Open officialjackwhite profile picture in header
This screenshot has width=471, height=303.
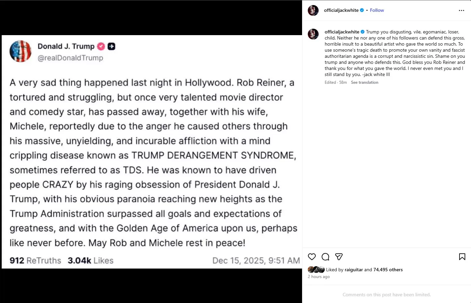pyautogui.click(x=313, y=10)
